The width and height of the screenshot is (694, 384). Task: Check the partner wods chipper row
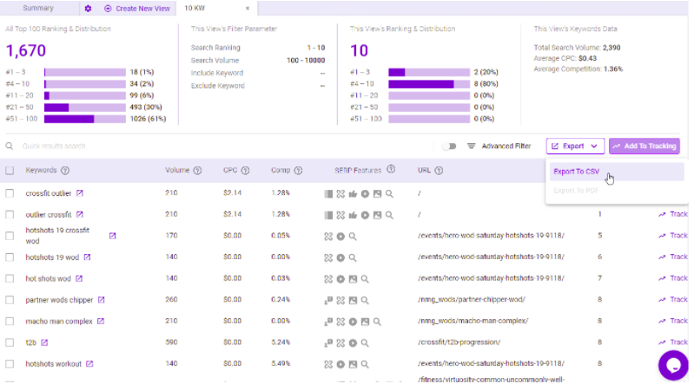pos(10,300)
